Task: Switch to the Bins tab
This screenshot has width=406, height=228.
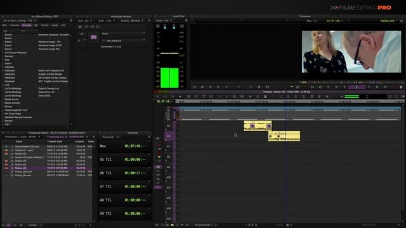Action: [x=4, y=25]
